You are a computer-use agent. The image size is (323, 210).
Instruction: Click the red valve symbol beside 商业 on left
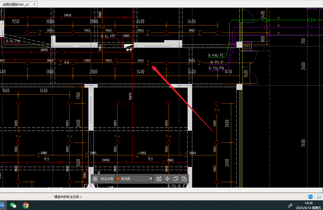(61, 162)
